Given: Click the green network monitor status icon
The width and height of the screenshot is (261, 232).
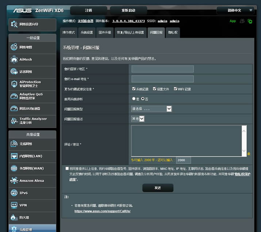Looking at the screenshot, I should pyautogui.click(x=250, y=21).
